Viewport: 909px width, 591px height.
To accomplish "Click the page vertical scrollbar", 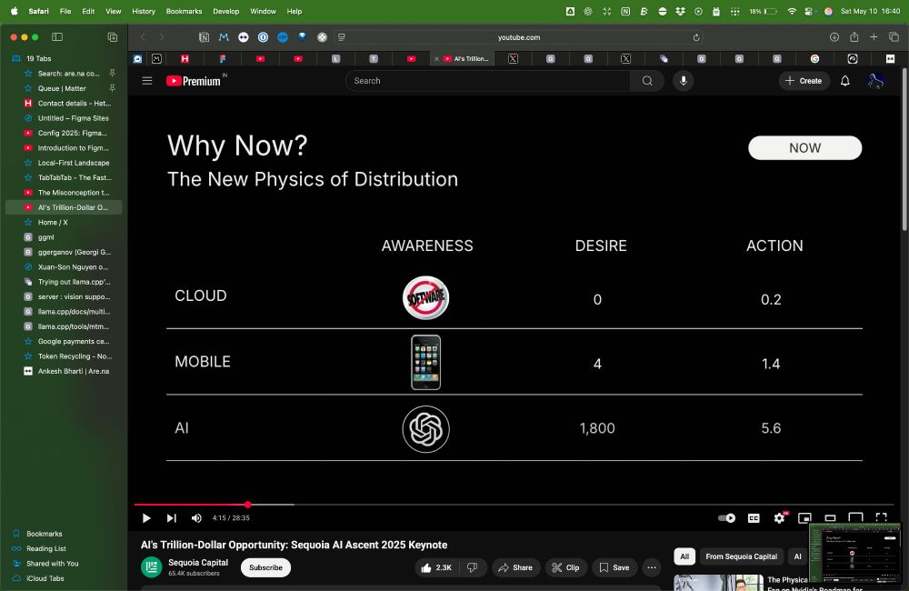I will coord(905,150).
